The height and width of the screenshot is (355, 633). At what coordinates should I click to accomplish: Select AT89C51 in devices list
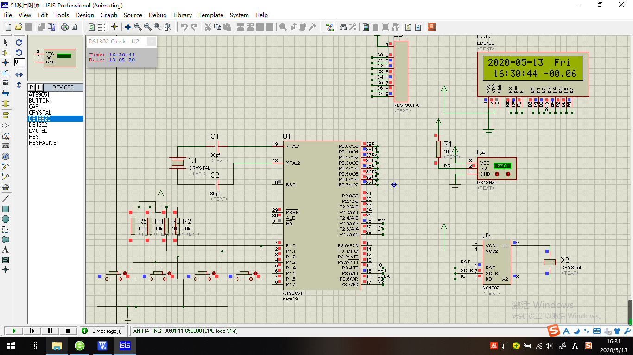(56, 95)
